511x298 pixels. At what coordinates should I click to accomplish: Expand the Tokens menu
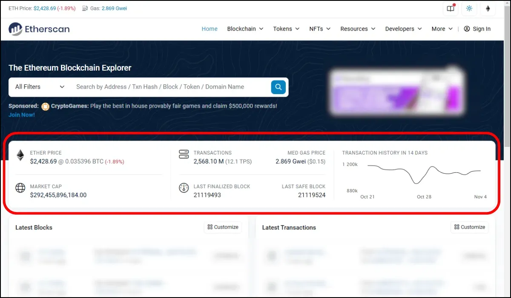[x=287, y=29]
